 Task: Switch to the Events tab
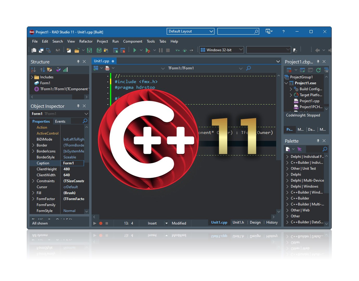tap(60, 121)
